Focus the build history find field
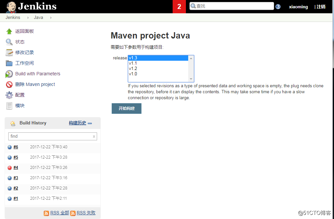 (53, 136)
